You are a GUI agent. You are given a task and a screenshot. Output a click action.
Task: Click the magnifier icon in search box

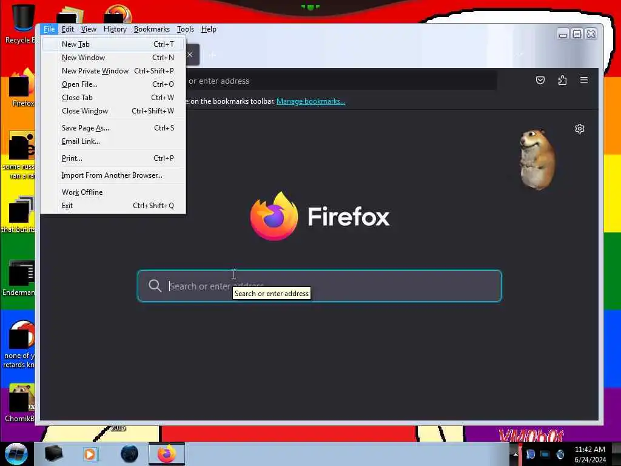[x=155, y=286]
